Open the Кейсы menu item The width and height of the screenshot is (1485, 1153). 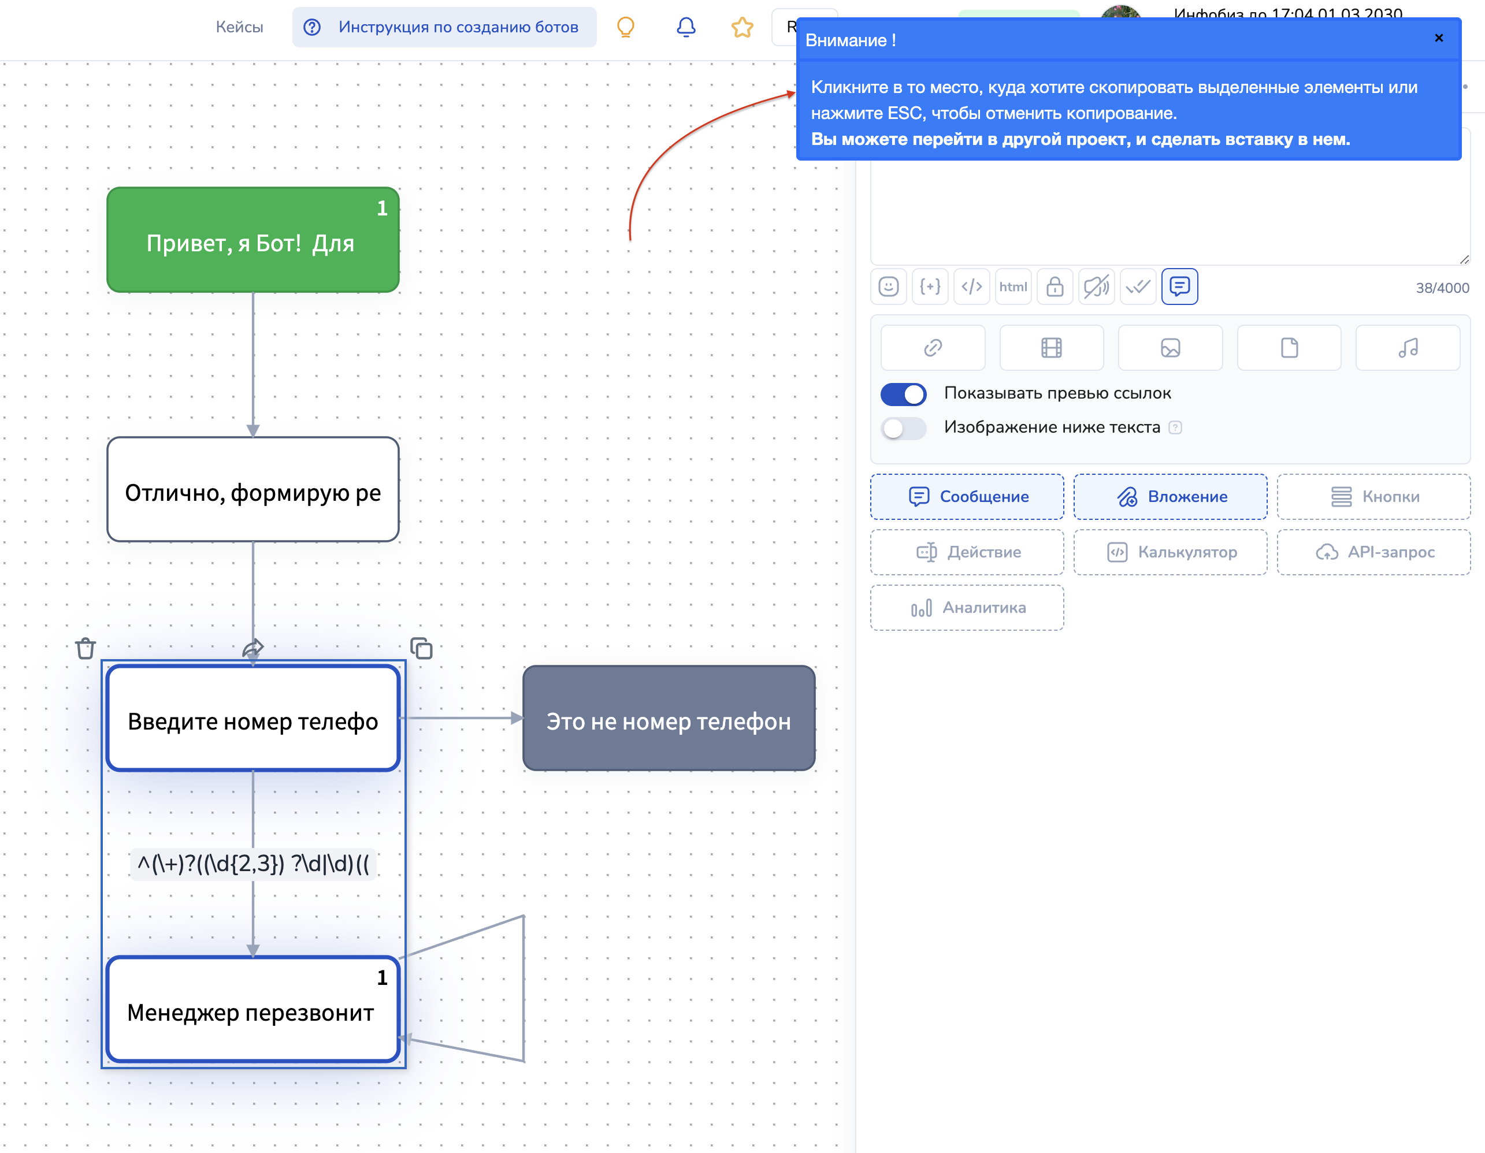[239, 27]
